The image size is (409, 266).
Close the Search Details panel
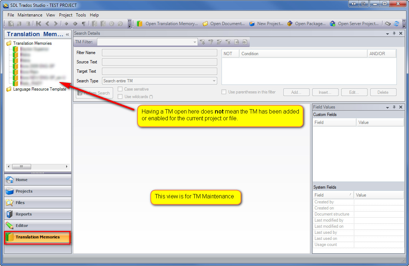coord(401,33)
